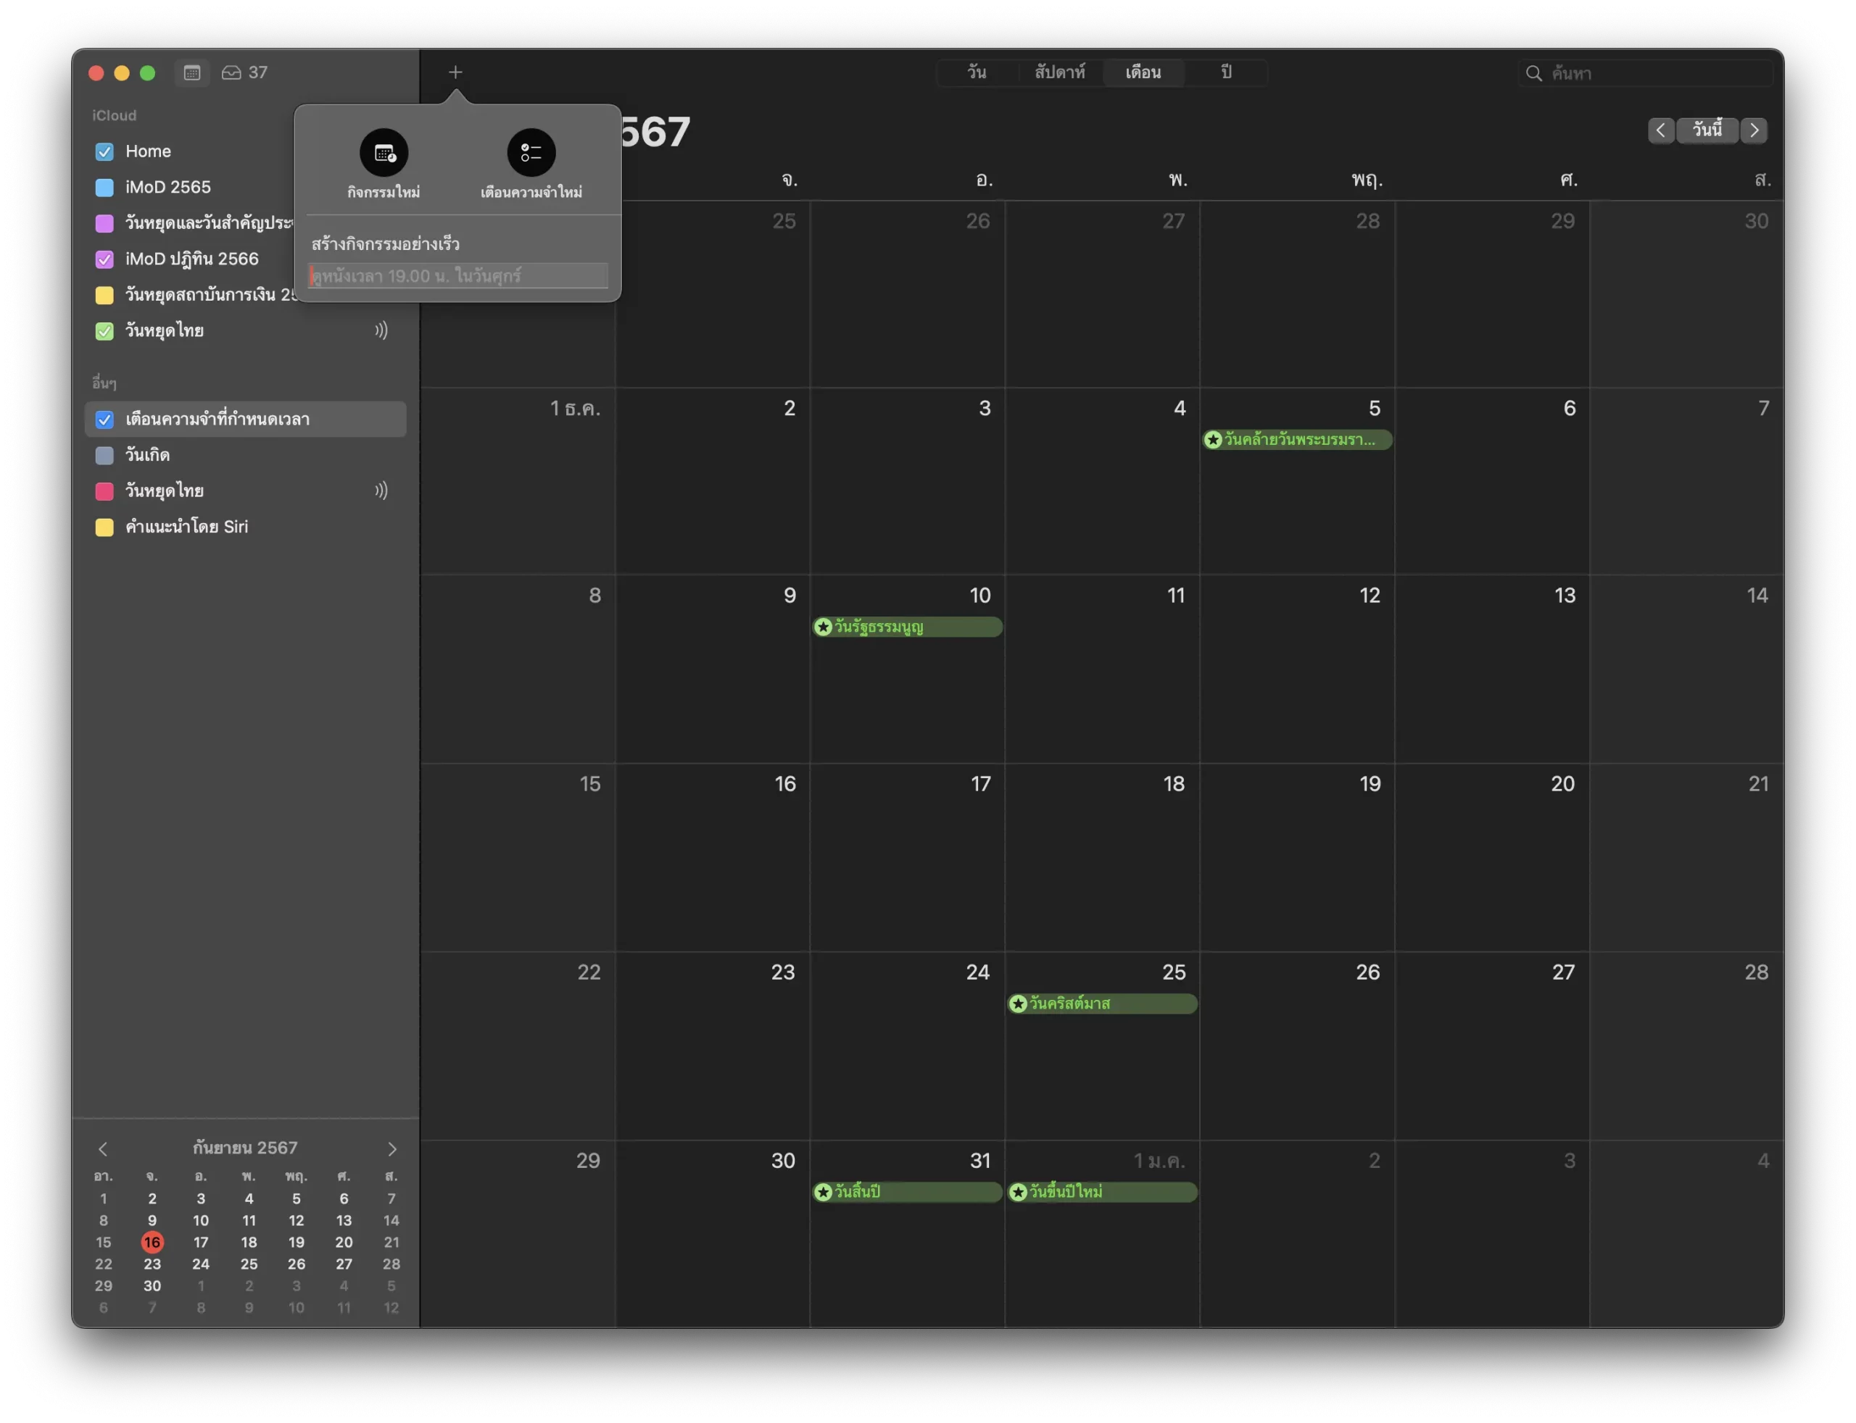
Task: Click the search magnifier icon
Action: coord(1533,74)
